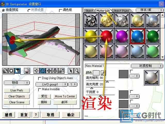
Task: Select the orbit/rotate view tool
Action: coord(37,71)
